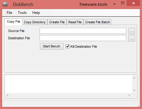Select the Copy File tab
142x109 pixels.
click(x=14, y=22)
